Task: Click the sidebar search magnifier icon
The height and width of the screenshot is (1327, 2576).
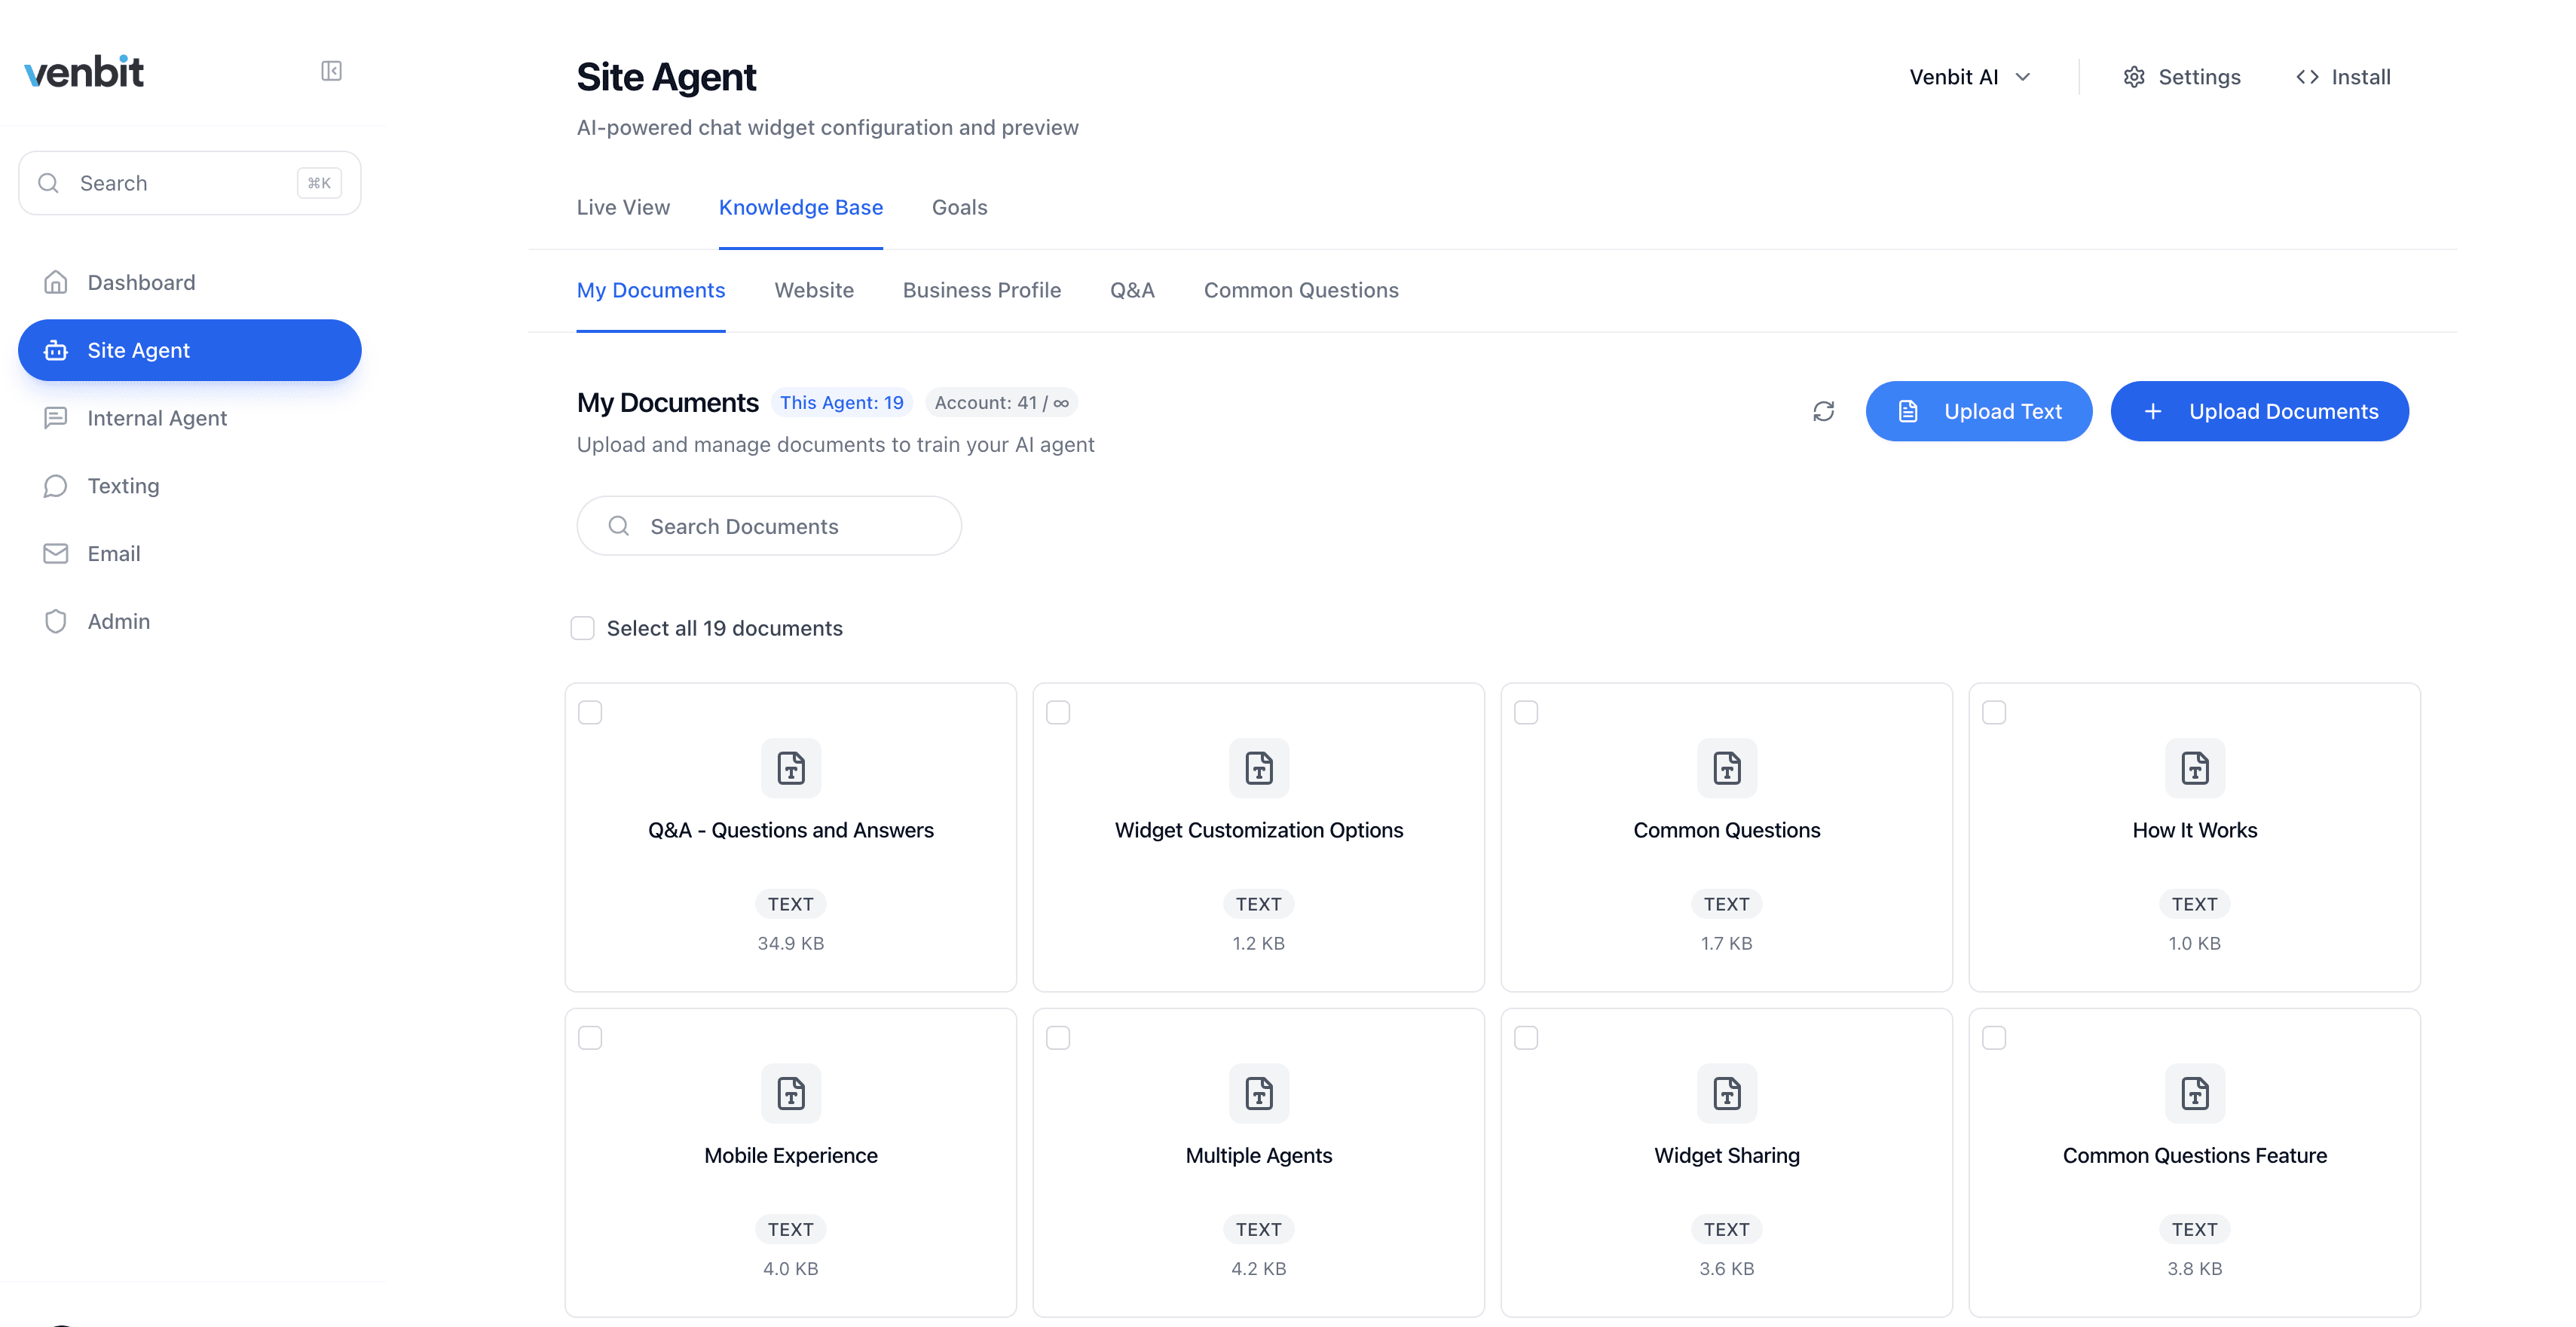Action: (48, 183)
